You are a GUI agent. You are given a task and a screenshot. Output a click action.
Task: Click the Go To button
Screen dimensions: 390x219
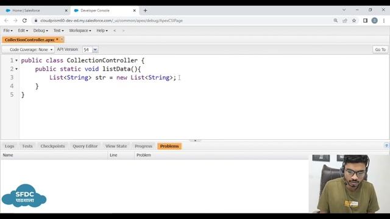tap(380, 49)
